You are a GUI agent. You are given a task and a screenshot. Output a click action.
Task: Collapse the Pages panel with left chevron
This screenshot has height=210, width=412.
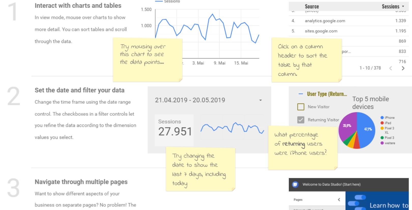coord(339,200)
